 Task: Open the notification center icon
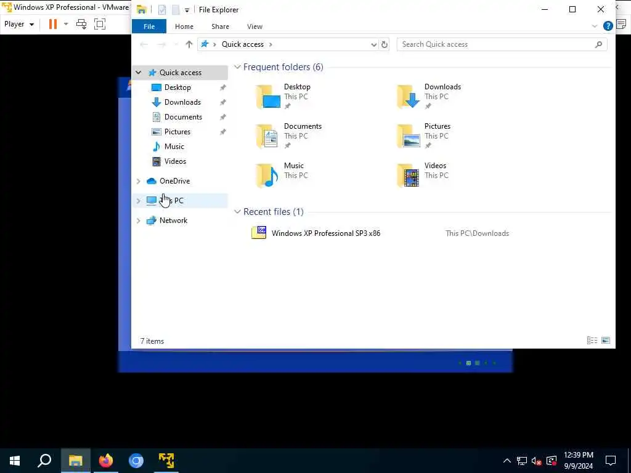pos(611,461)
